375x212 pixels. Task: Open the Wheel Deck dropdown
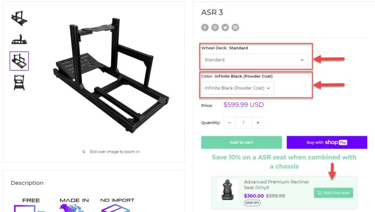click(254, 60)
